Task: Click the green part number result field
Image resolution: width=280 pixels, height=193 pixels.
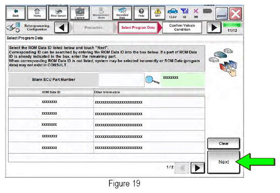Action: pyautogui.click(x=183, y=80)
